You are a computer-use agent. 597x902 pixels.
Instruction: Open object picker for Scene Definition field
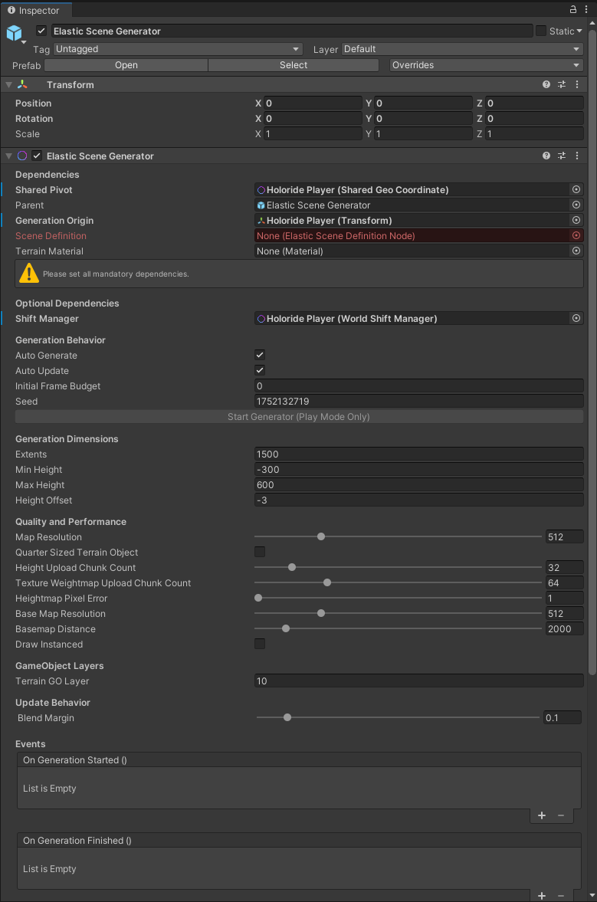576,236
